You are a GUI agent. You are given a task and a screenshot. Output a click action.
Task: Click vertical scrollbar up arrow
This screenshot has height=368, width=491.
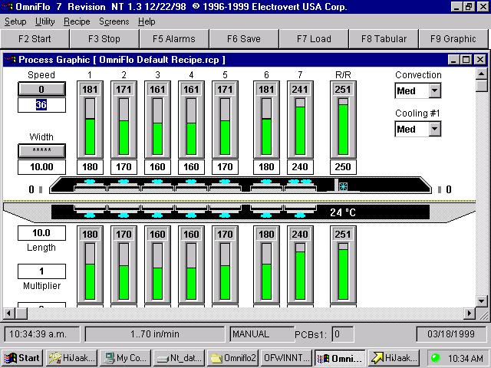(x=481, y=74)
